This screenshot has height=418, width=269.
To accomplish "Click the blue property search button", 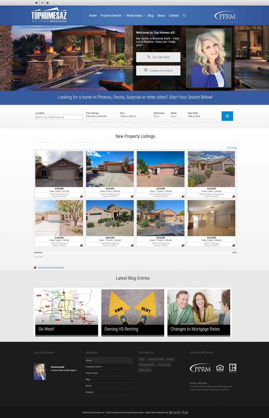I will pyautogui.click(x=227, y=116).
